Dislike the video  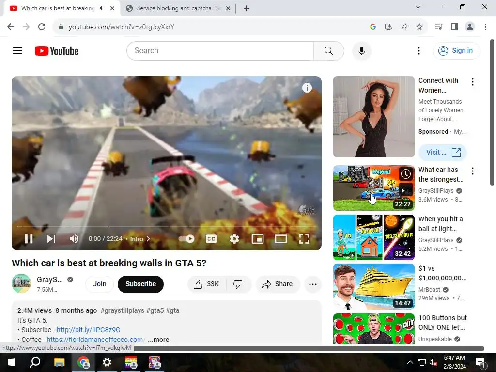click(x=238, y=284)
